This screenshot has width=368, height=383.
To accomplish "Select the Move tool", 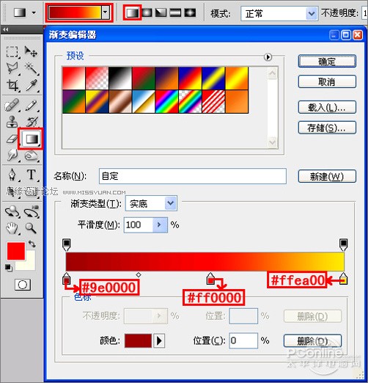I will tap(31, 51).
